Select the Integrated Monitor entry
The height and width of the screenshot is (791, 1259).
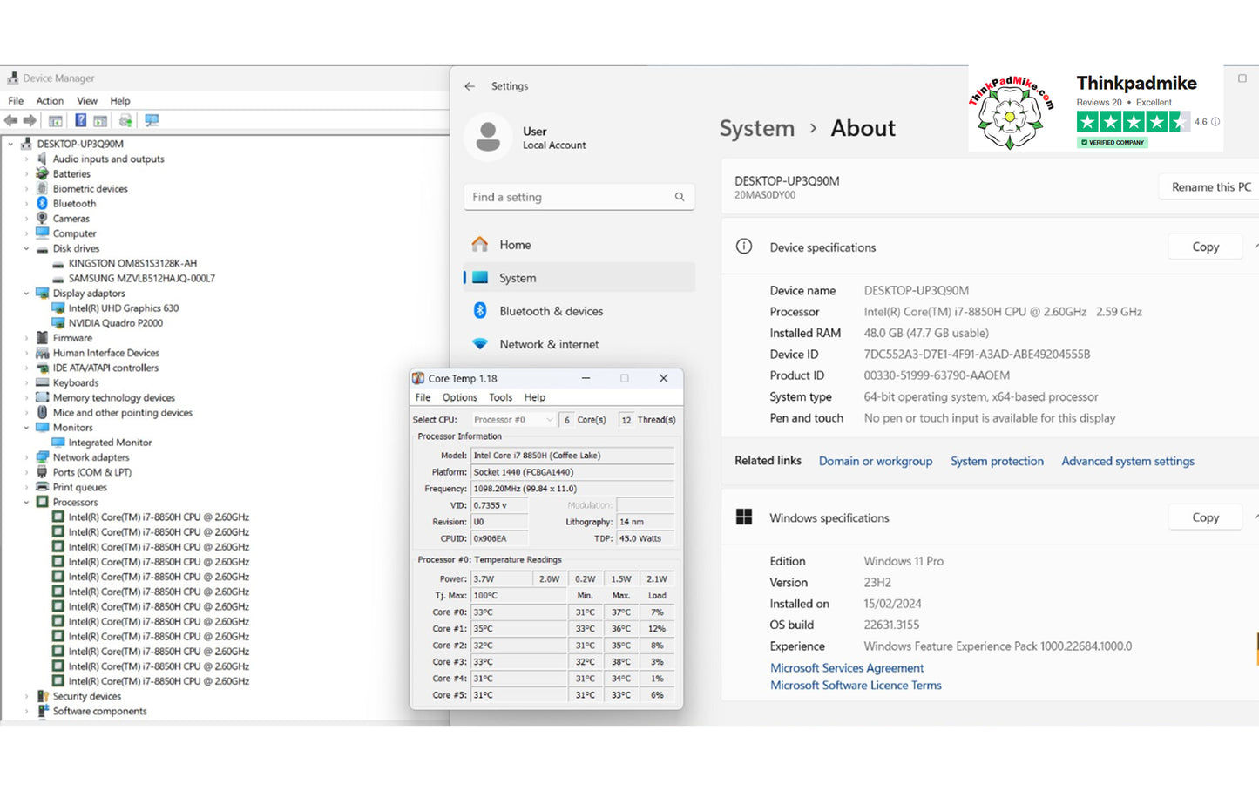click(110, 443)
